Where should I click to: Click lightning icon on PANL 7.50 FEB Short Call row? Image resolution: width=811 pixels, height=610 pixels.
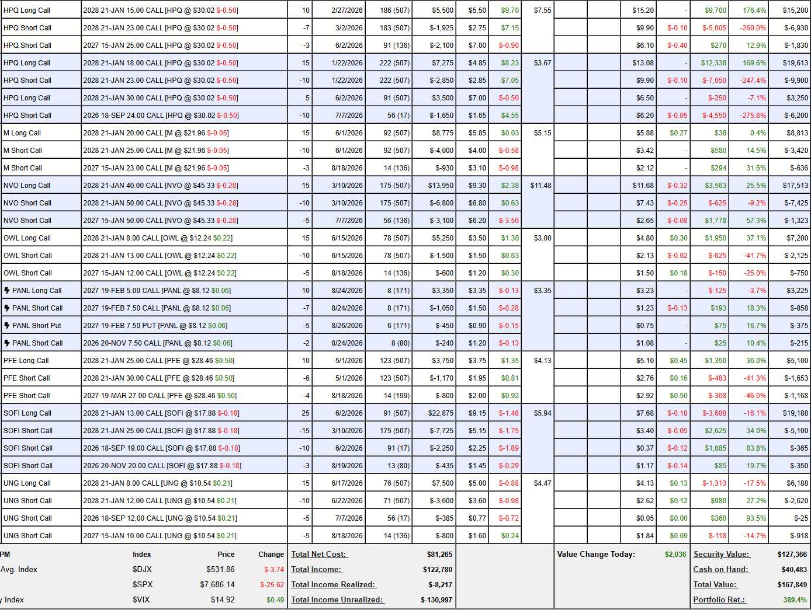click(6, 308)
